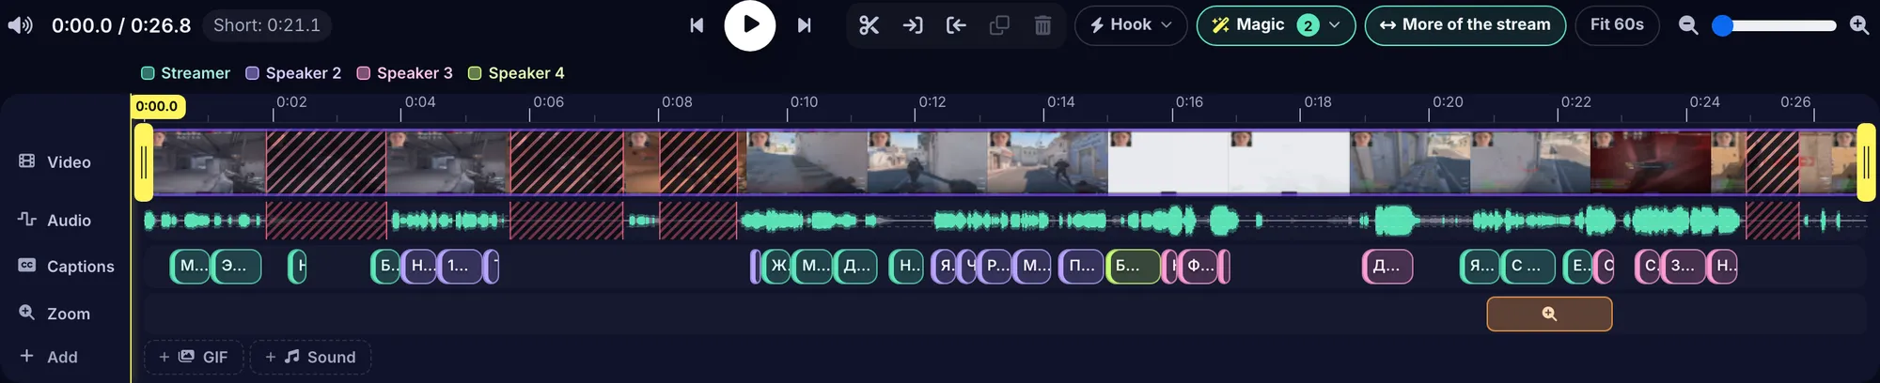The height and width of the screenshot is (383, 1880).
Task: Select the pink caption chip 'Ф...'
Action: coord(1198,267)
